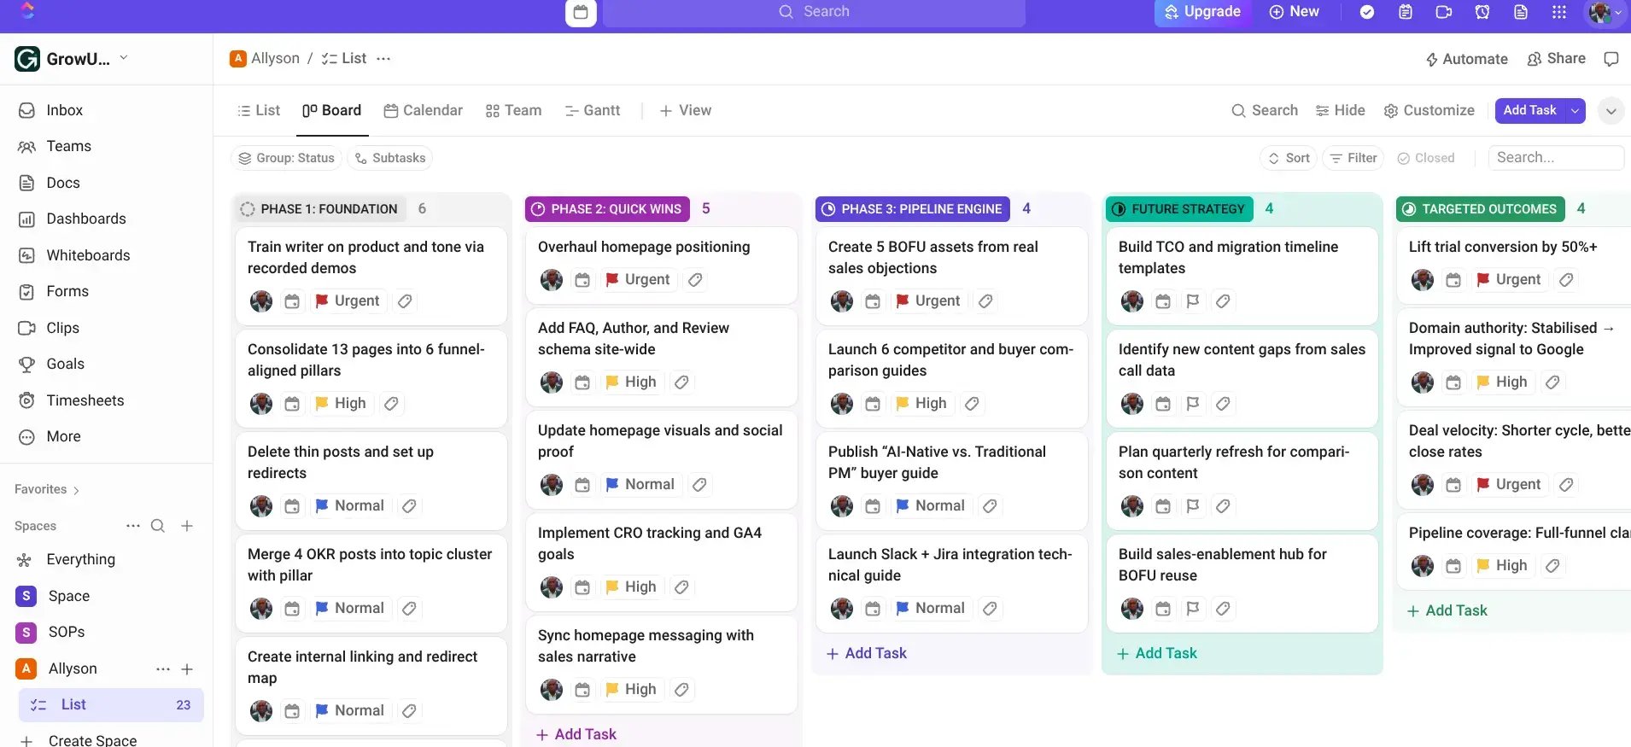The height and width of the screenshot is (747, 1631).
Task: Open due date icon on Launch Slack + Jira card
Action: click(x=873, y=609)
